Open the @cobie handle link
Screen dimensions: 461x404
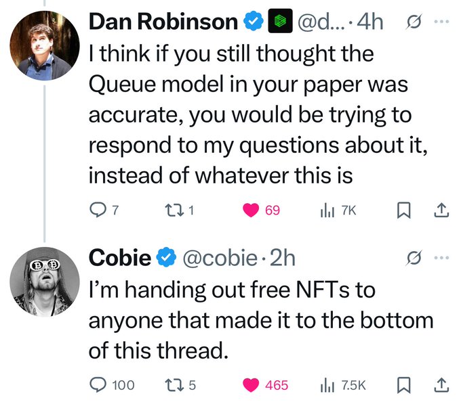pyautogui.click(x=222, y=258)
